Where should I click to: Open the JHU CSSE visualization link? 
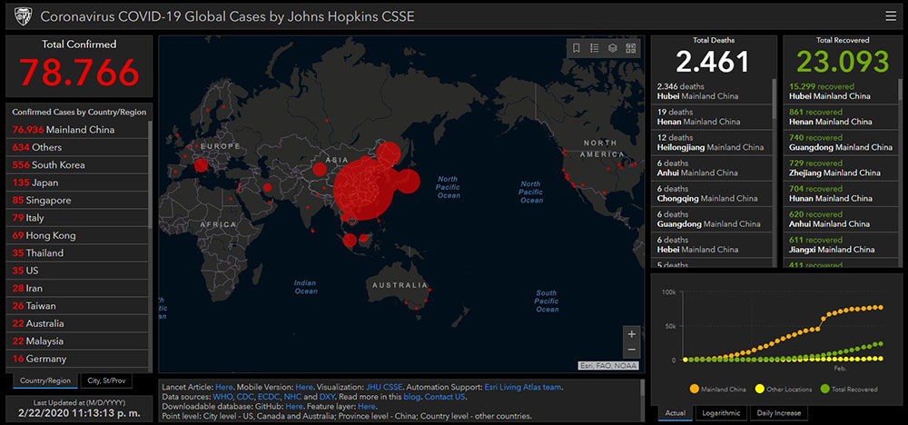387,387
